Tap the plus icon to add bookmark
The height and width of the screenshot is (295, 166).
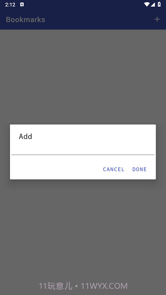click(157, 20)
